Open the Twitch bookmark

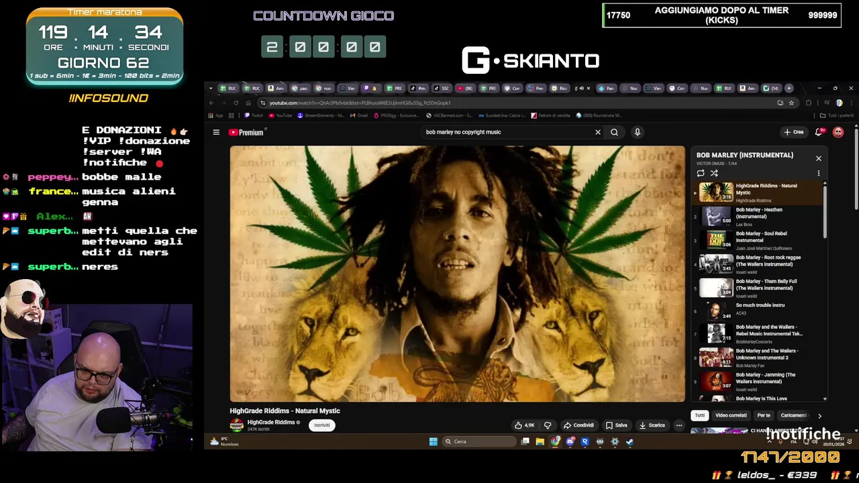point(254,115)
